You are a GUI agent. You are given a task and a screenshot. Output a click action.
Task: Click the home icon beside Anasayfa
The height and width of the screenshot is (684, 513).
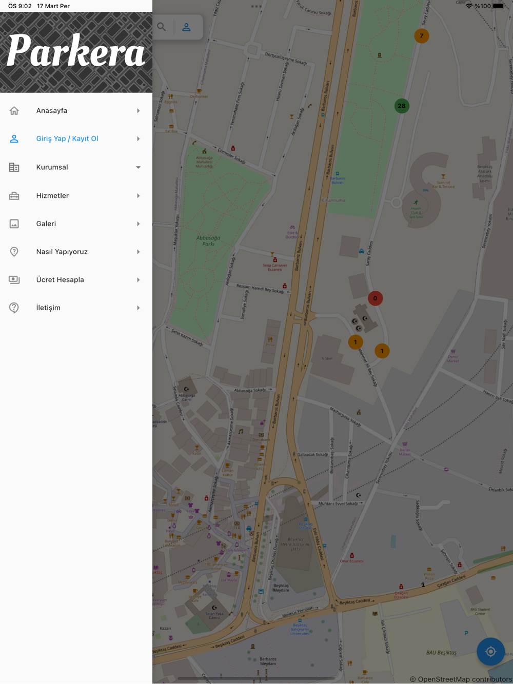click(14, 111)
